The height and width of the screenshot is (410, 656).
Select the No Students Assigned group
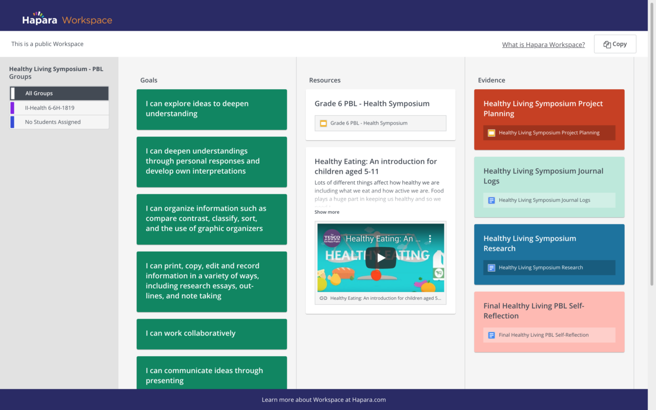59,122
